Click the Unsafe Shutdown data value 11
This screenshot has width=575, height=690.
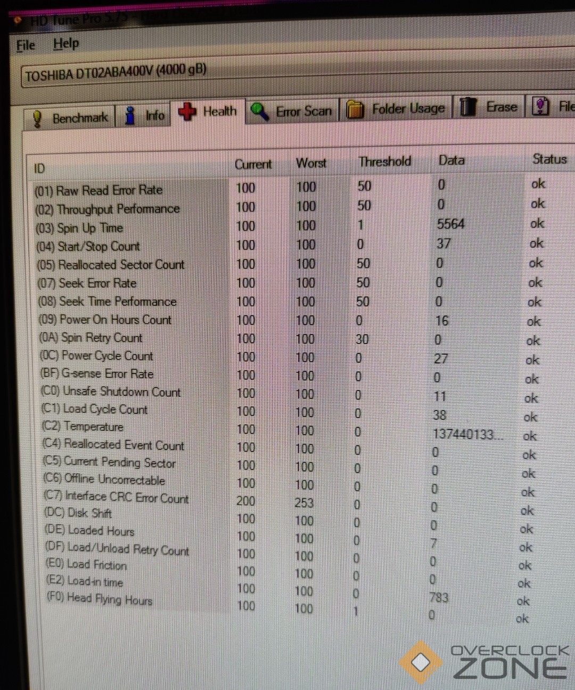coord(440,397)
